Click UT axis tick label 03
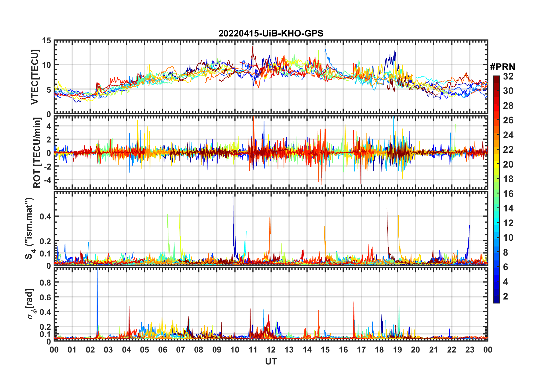The image size is (542, 379). [x=108, y=350]
